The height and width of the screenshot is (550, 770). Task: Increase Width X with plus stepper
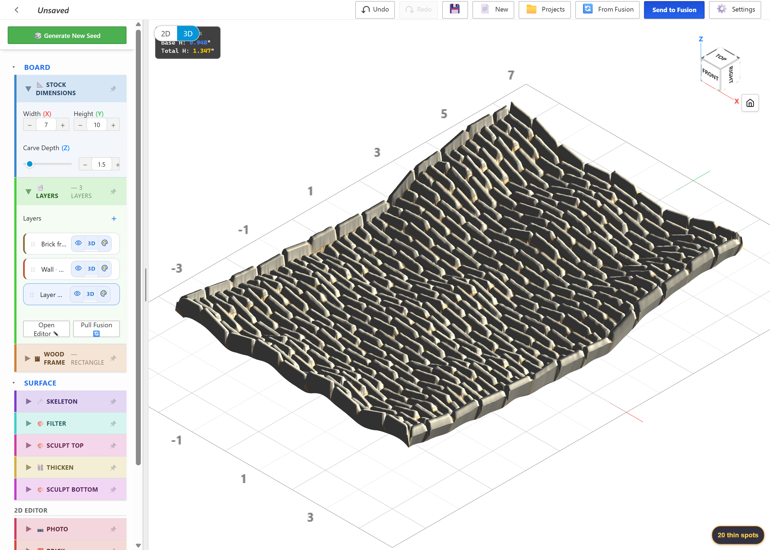click(x=63, y=125)
